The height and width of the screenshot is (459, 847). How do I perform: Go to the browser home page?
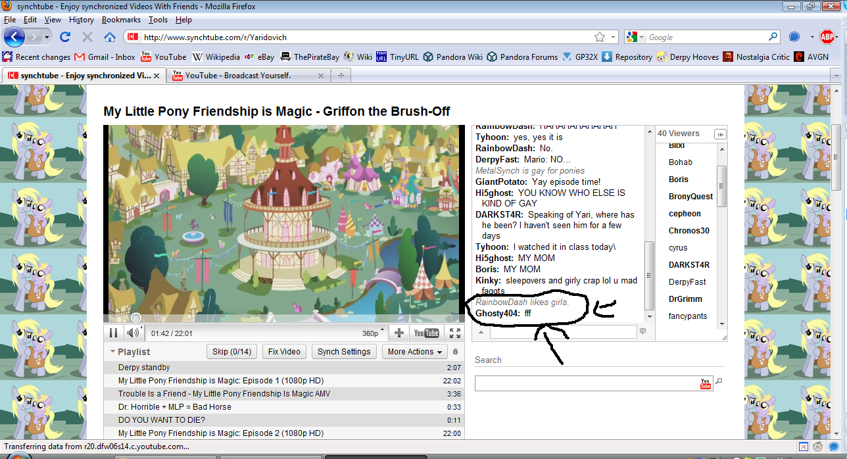coord(109,37)
